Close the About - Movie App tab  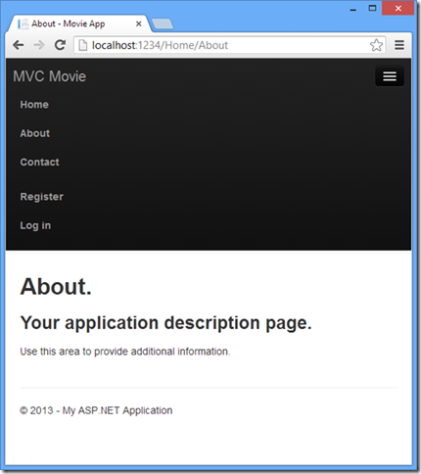click(x=139, y=24)
